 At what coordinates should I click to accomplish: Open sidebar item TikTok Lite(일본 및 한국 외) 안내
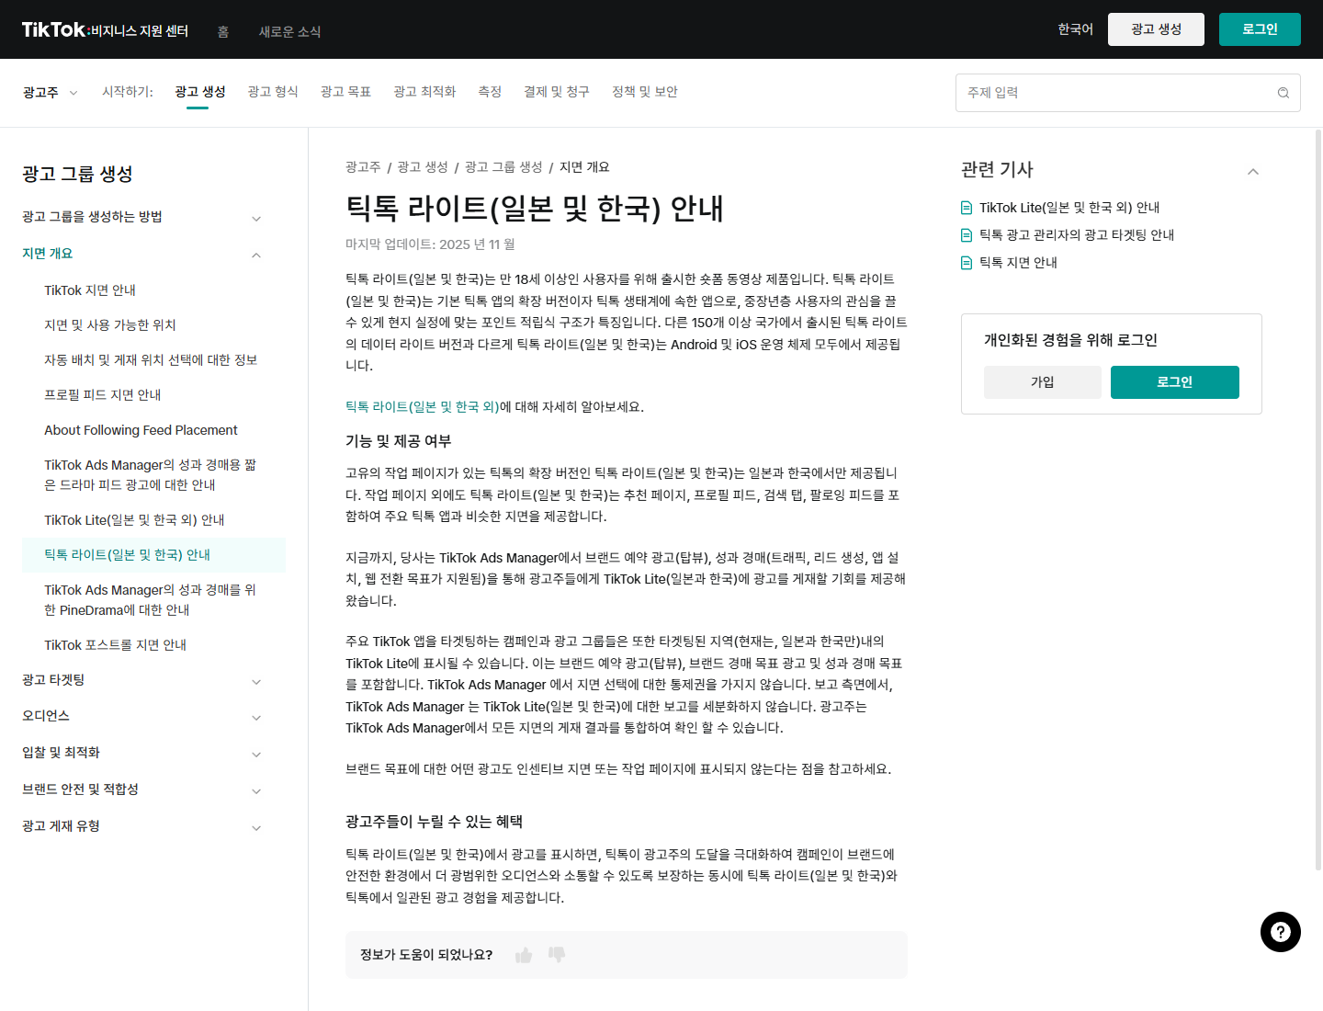coord(134,520)
